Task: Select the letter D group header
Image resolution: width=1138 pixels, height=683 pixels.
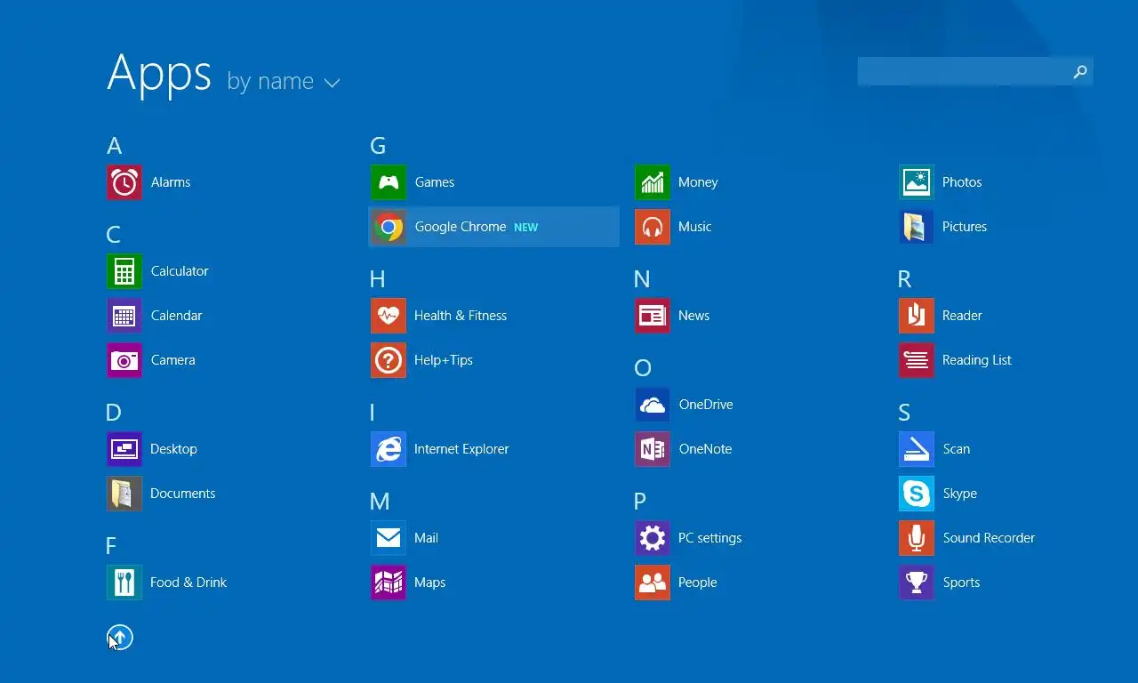Action: (113, 413)
